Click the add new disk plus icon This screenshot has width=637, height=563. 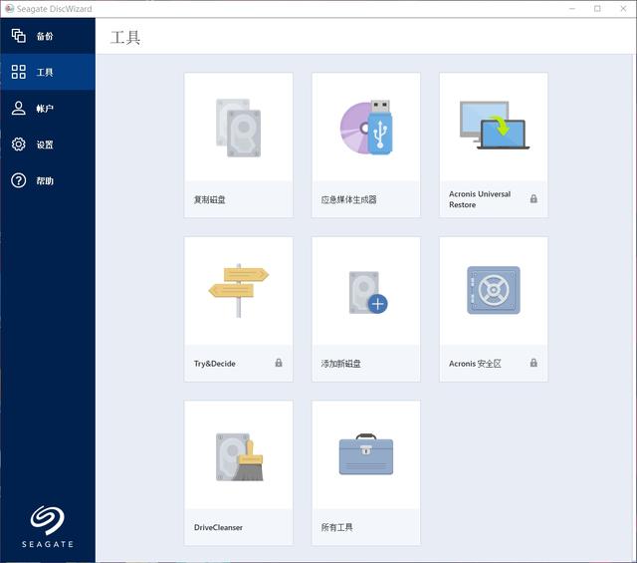[368, 293]
